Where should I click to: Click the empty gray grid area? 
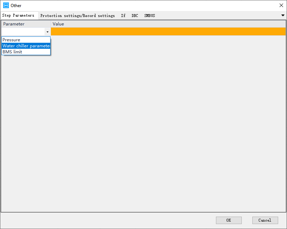pyautogui.click(x=159, y=124)
